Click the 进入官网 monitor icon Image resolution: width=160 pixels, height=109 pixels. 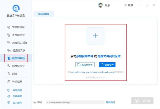(9, 103)
